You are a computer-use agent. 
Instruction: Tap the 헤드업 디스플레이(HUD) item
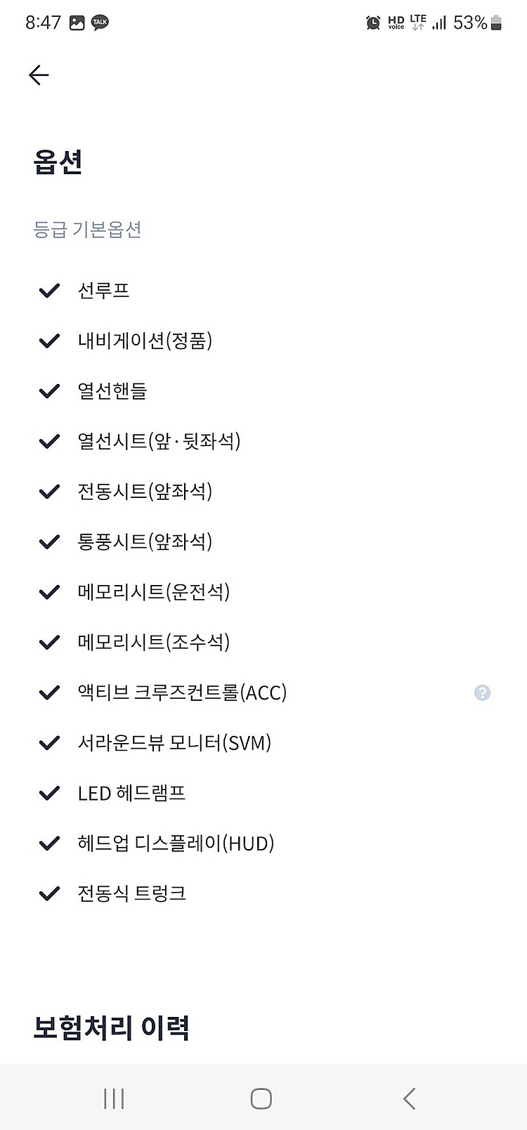[x=176, y=843]
